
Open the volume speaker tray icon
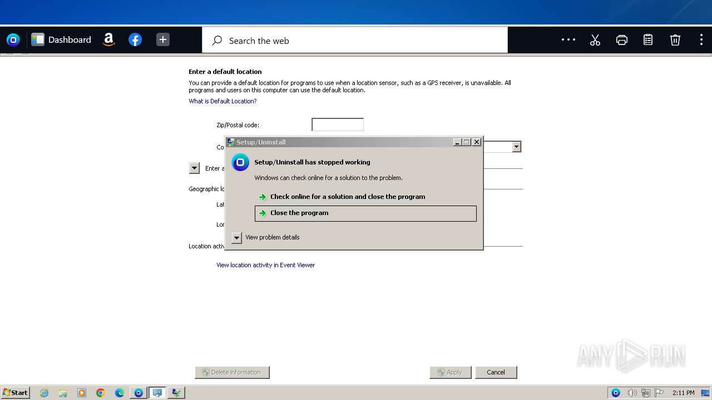click(632, 393)
